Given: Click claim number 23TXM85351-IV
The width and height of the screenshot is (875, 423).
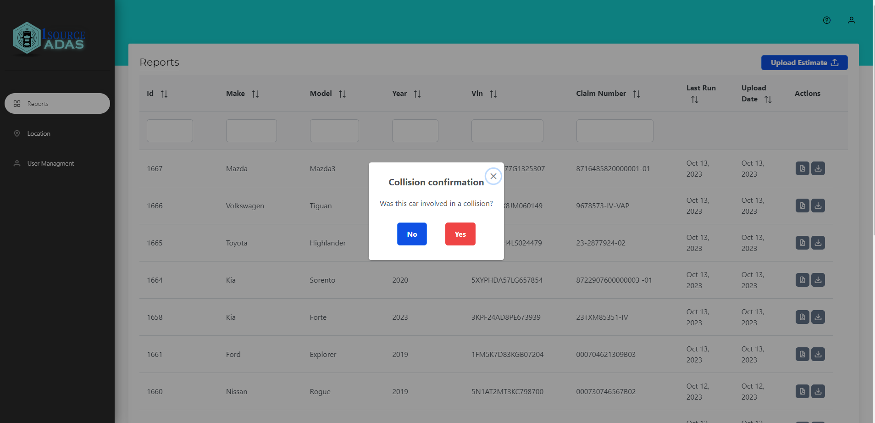Looking at the screenshot, I should 602,317.
